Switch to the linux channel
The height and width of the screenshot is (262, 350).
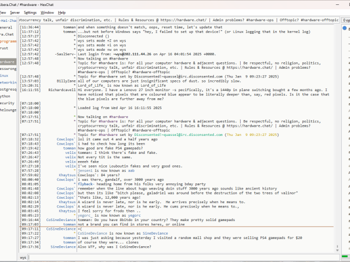click(x=4, y=75)
